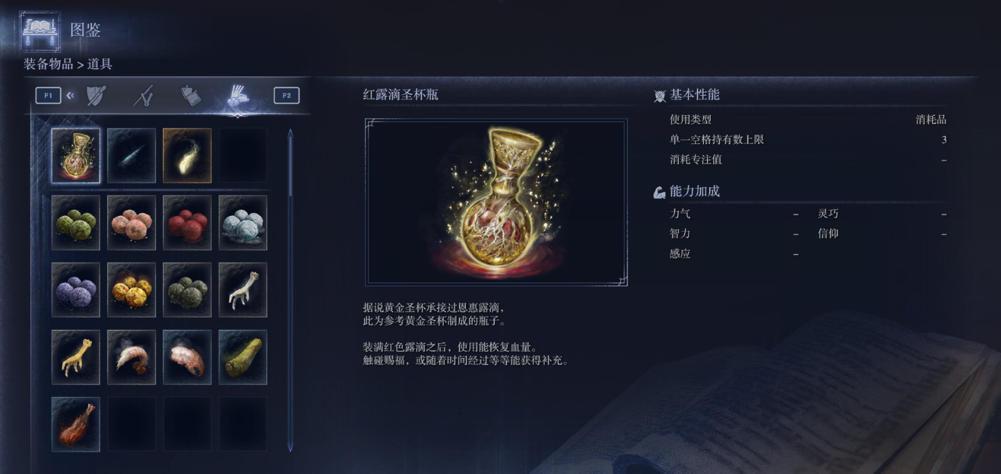Collapse tabs with double chevron arrow
This screenshot has width=1001, height=474.
click(x=70, y=96)
